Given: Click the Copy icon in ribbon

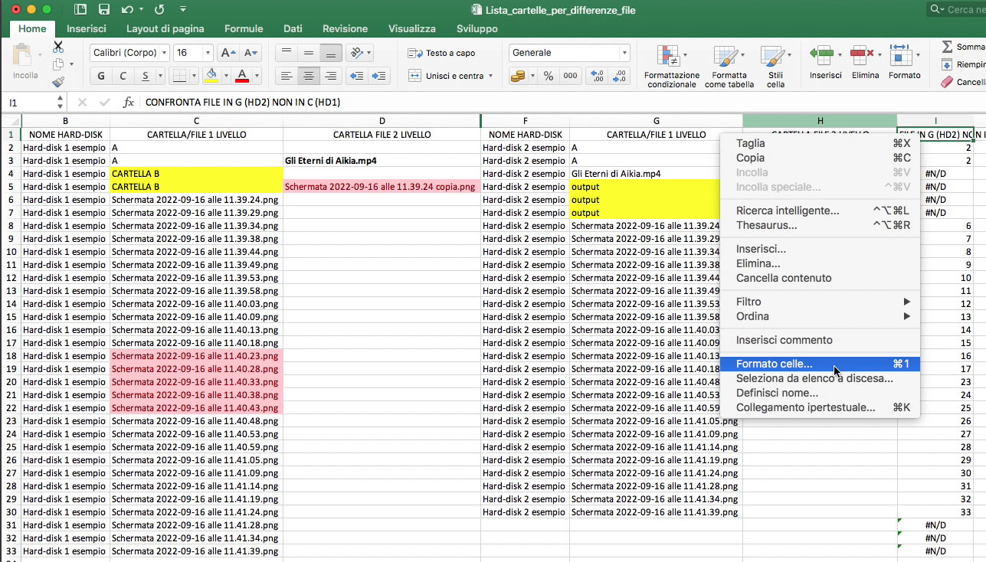Looking at the screenshot, I should point(58,65).
